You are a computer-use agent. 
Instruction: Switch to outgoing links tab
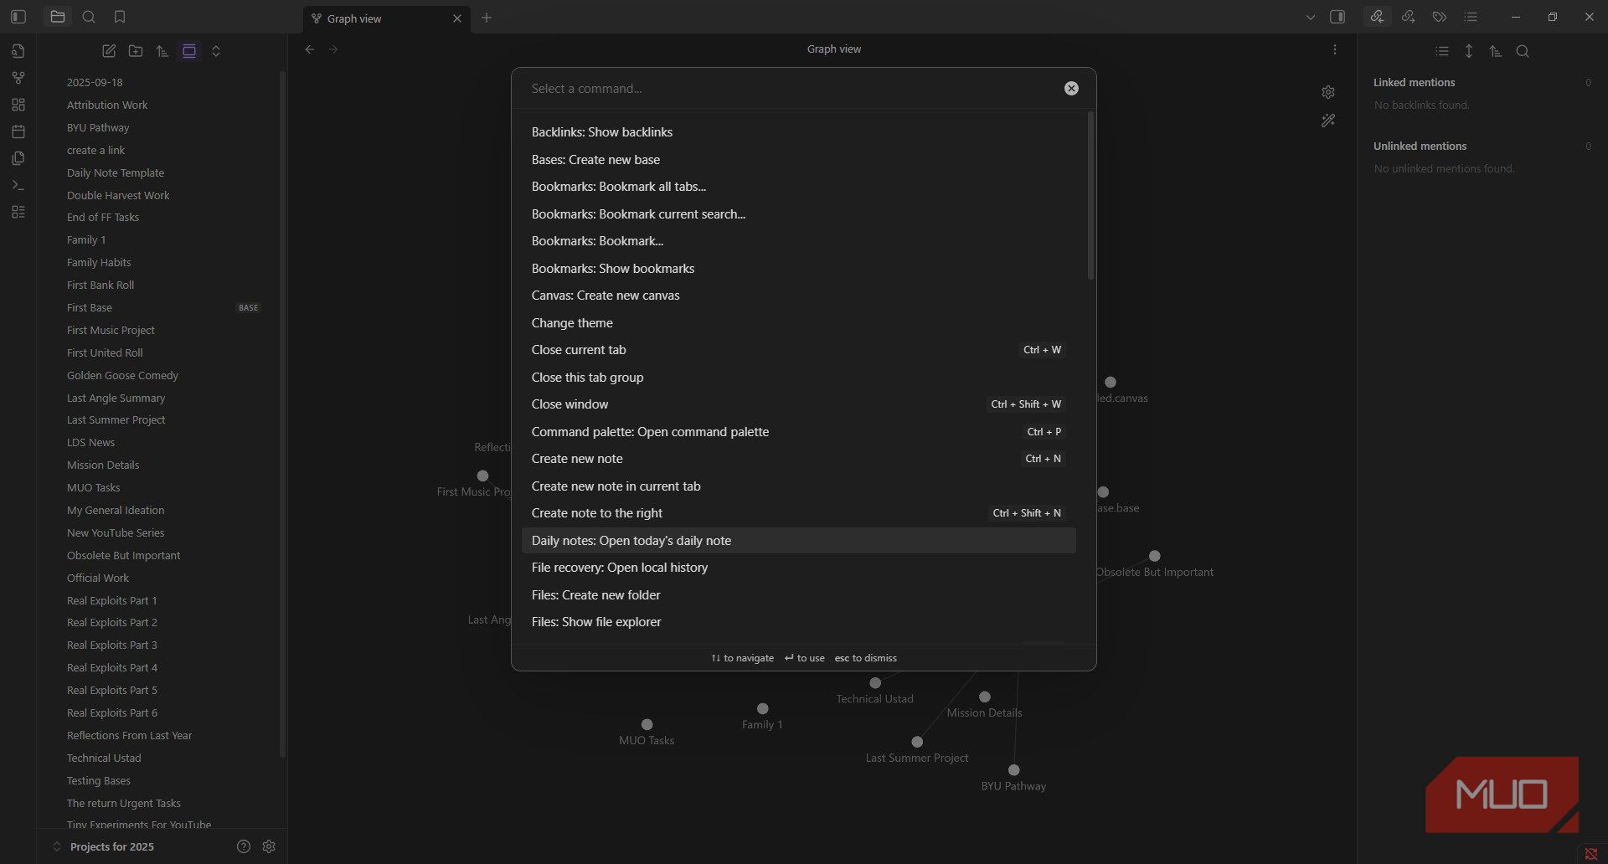[x=1409, y=17]
